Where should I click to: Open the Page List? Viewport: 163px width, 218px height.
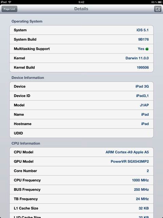click(x=9, y=9)
